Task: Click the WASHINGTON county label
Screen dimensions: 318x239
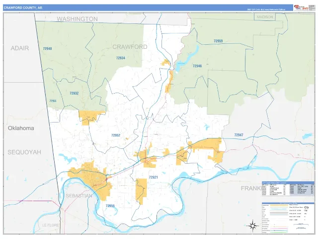Action: point(78,19)
